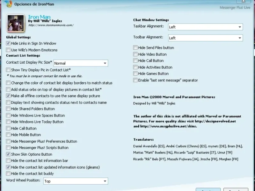Uncheck Show Skin Options Button
Image resolution: width=255 pixels, height=191 pixels.
click(x=8, y=154)
